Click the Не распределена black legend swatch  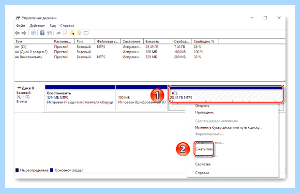tap(17, 170)
